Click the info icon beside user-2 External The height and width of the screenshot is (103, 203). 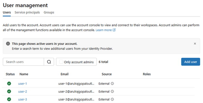pos(112,92)
